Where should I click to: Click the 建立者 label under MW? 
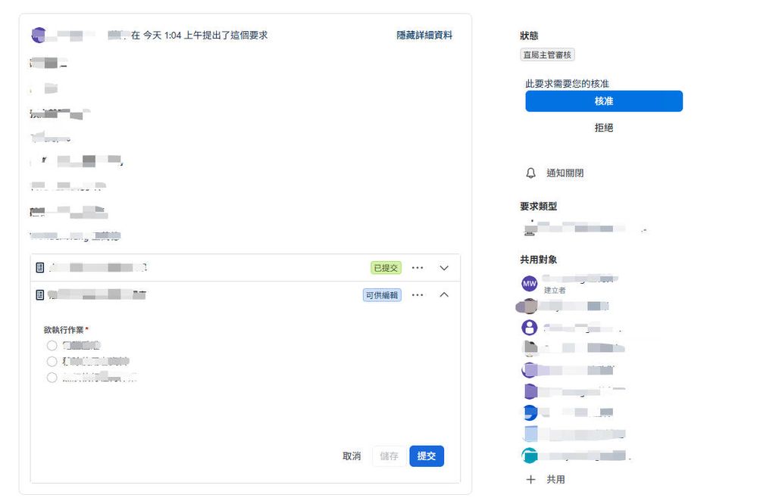[555, 290]
